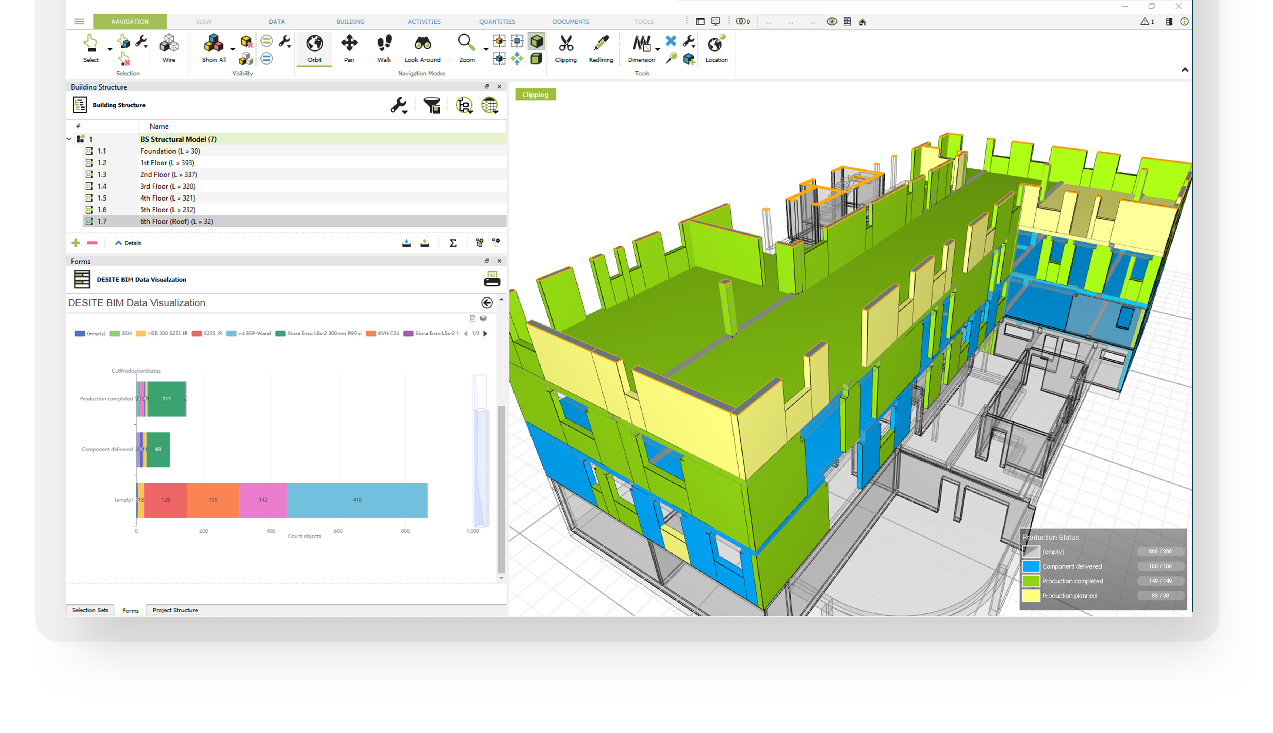Open the DATA ribbon tab

pyautogui.click(x=277, y=22)
